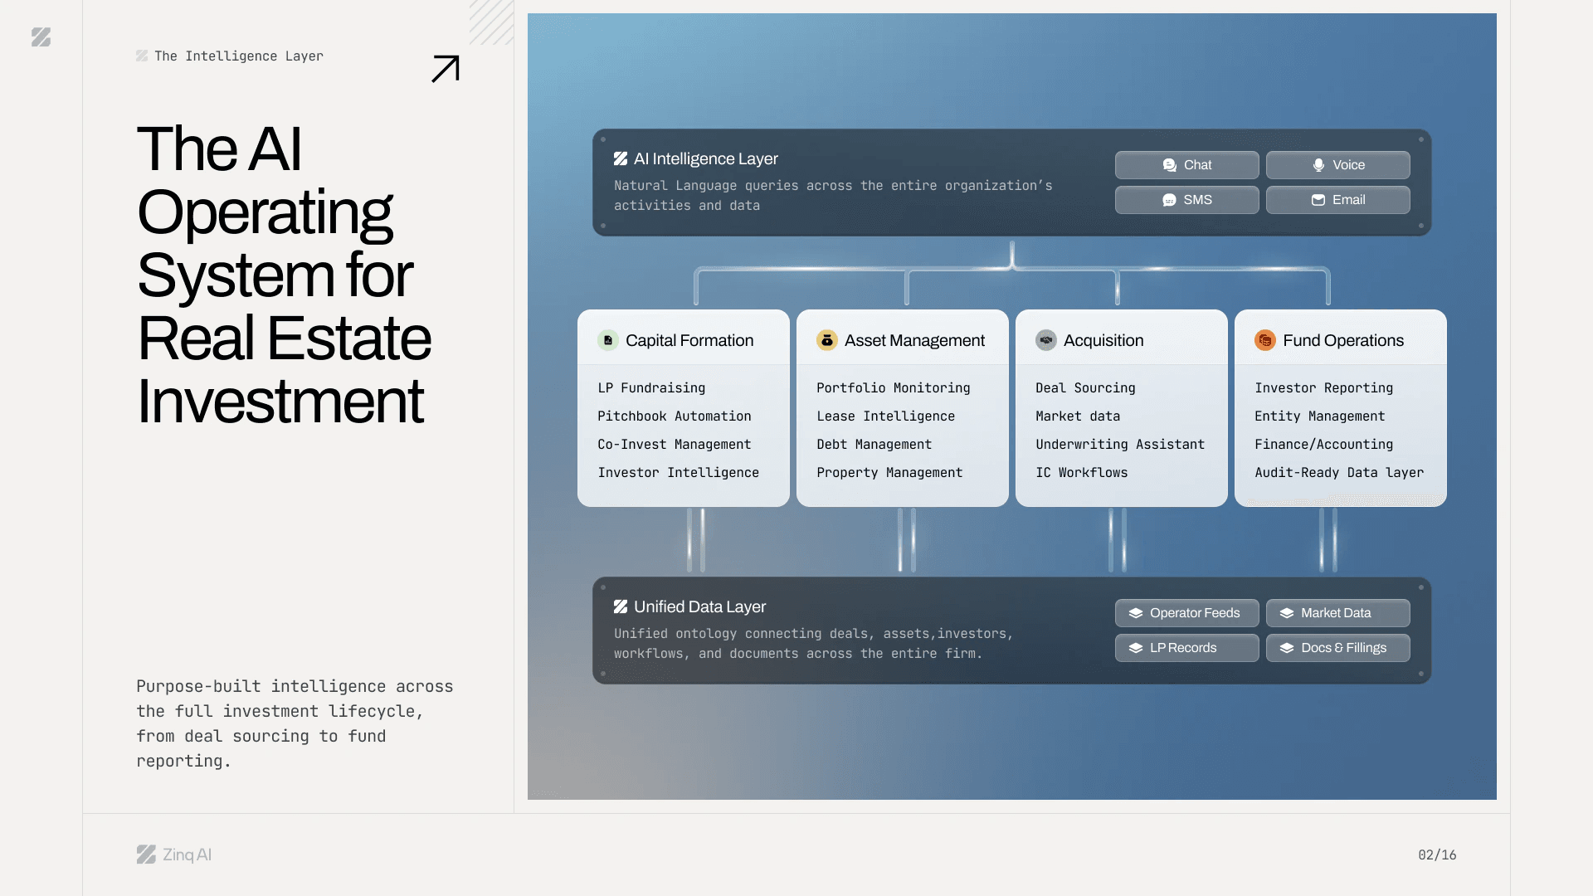This screenshot has width=1593, height=896.
Task: Click the Capital Formation document icon
Action: pos(608,340)
